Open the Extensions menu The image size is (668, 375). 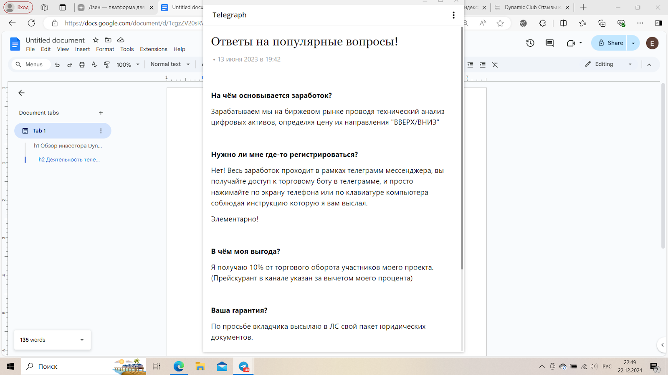[x=154, y=49]
